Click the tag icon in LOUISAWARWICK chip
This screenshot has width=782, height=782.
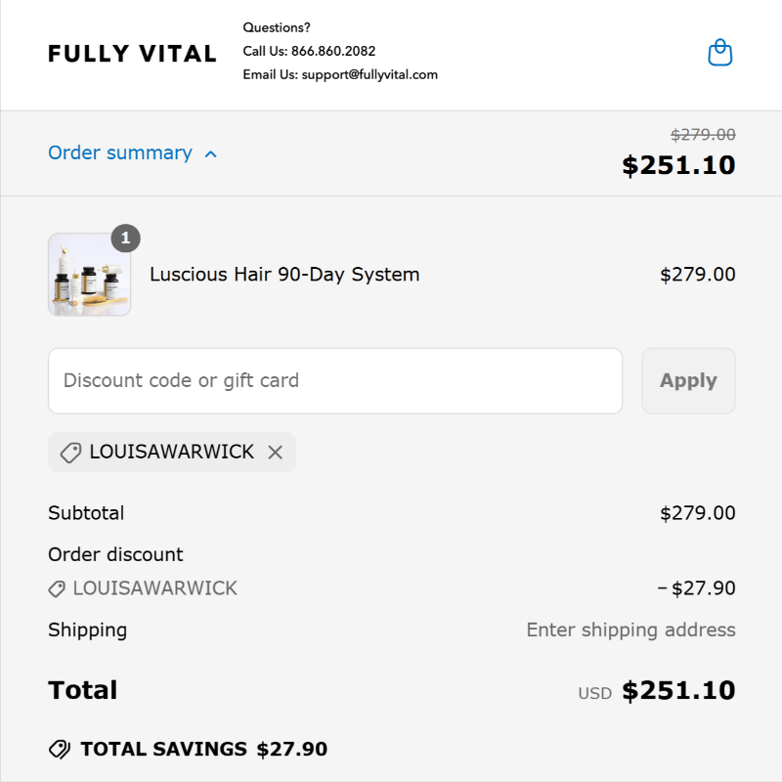tap(70, 453)
